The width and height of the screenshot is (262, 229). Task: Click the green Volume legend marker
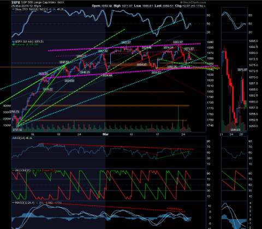click(x=13, y=44)
